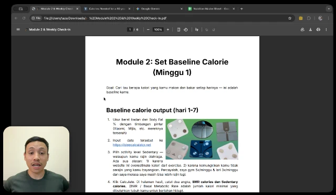Viewport: 336px width, 195px height.
Task: Open the tdeecalculator.net link
Action: tap(132, 145)
